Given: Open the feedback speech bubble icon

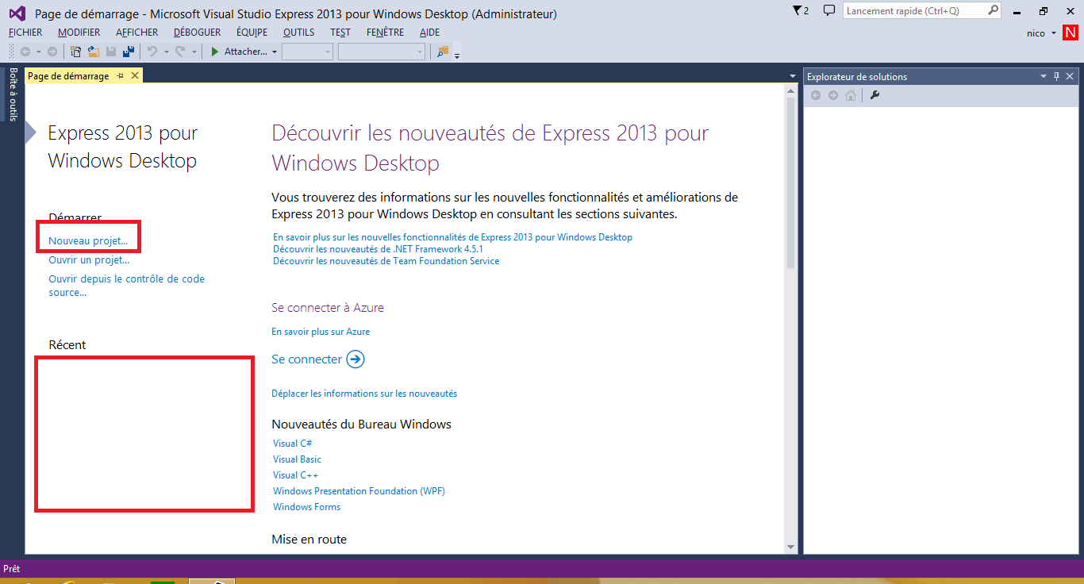Looking at the screenshot, I should pyautogui.click(x=828, y=11).
